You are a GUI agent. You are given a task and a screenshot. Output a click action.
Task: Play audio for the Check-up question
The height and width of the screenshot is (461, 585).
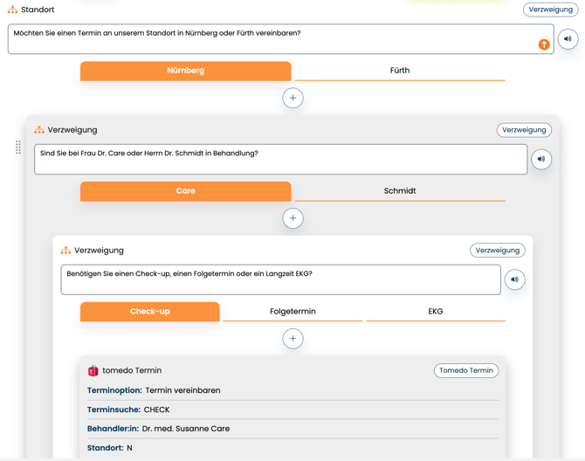(514, 280)
